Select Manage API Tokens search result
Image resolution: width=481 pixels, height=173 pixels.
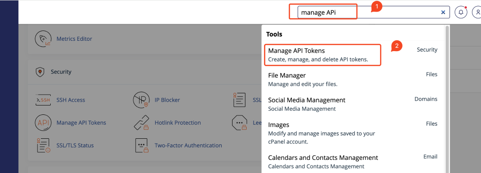(353, 54)
